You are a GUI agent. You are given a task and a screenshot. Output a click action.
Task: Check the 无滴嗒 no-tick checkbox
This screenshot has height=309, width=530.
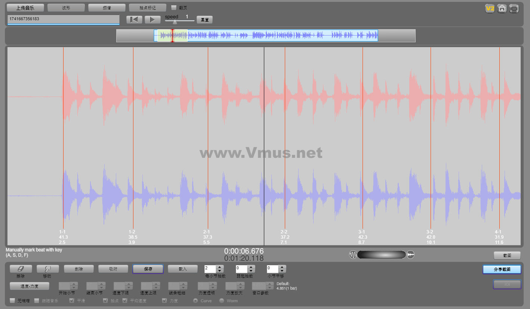click(x=12, y=300)
